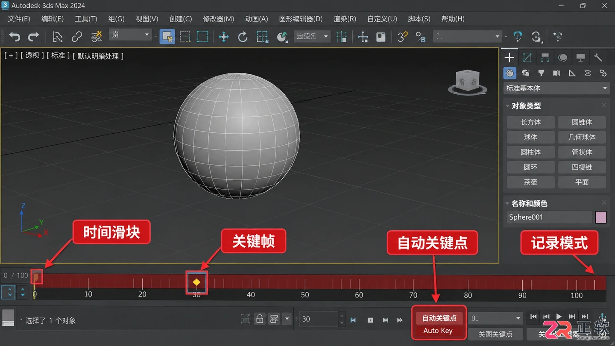Open the 文件(F) menu

pos(19,19)
